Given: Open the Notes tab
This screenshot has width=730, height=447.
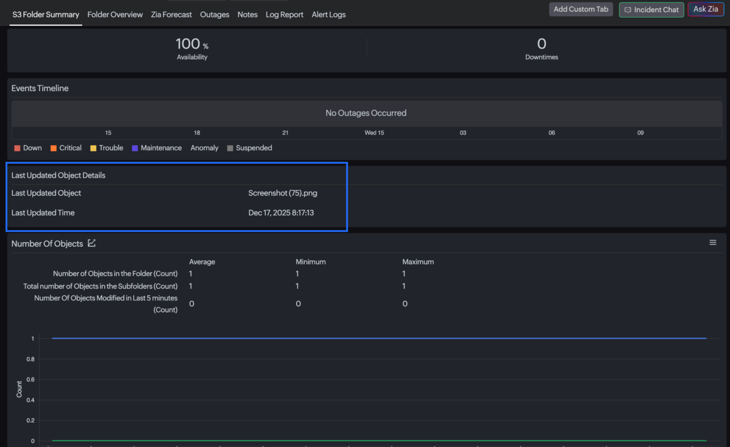Looking at the screenshot, I should point(247,14).
